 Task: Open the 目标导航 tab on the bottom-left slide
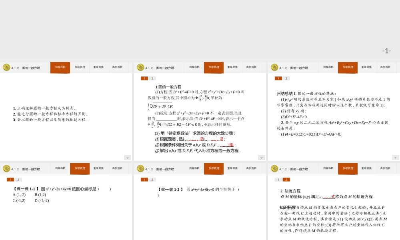[61, 168]
